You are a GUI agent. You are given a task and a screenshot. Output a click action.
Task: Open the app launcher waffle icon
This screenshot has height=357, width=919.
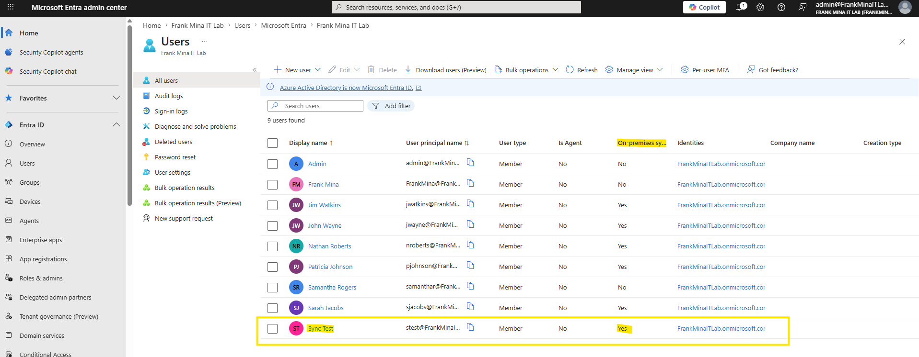[11, 7]
